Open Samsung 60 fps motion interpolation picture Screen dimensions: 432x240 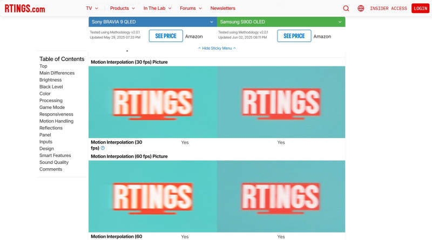coord(281,196)
